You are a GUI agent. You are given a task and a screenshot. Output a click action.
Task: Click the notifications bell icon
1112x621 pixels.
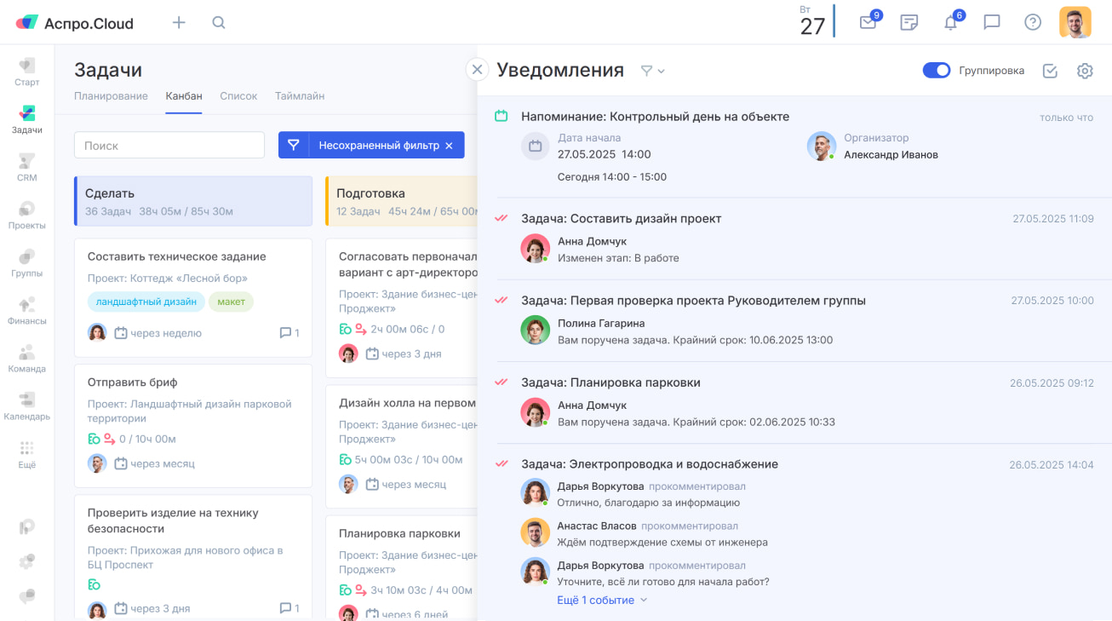pos(951,23)
